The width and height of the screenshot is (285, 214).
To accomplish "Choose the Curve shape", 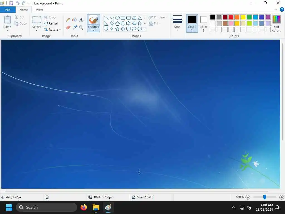I will (112, 18).
